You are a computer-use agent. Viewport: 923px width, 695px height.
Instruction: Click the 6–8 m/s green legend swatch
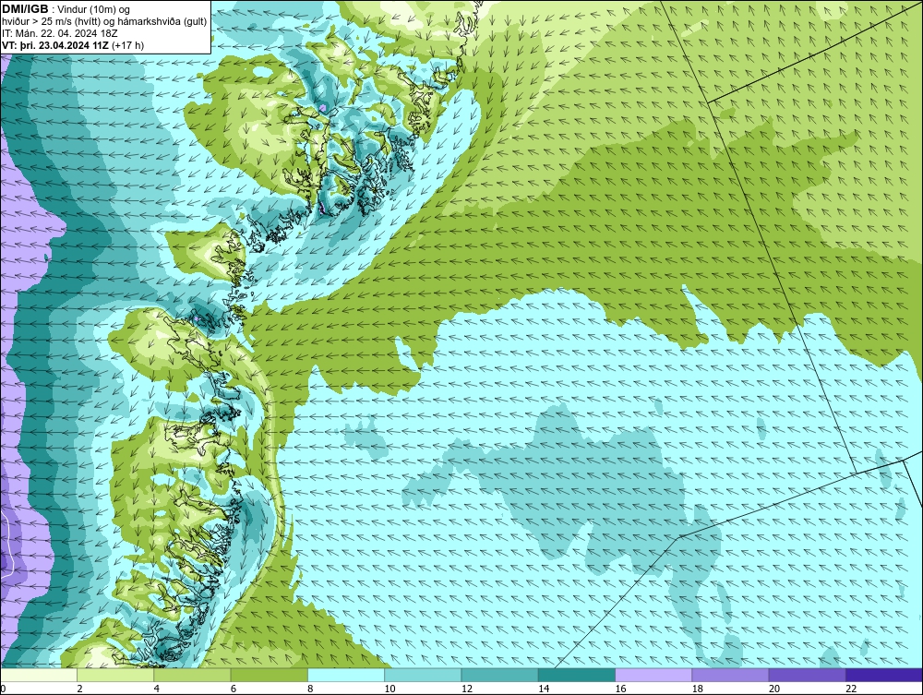pos(269,675)
